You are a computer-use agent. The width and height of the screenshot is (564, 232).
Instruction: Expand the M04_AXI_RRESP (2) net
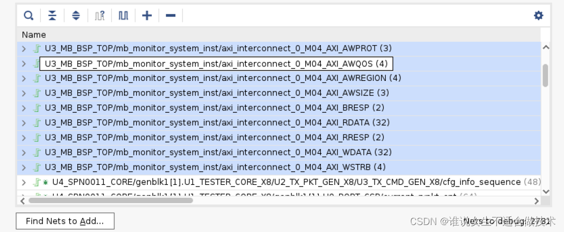[x=24, y=138]
